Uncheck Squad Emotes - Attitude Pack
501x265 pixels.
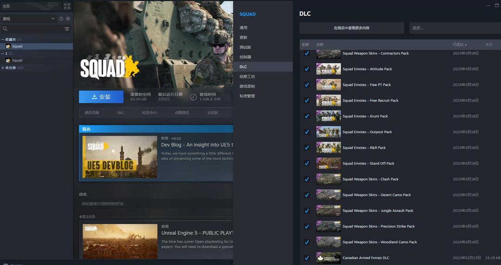tap(307, 69)
